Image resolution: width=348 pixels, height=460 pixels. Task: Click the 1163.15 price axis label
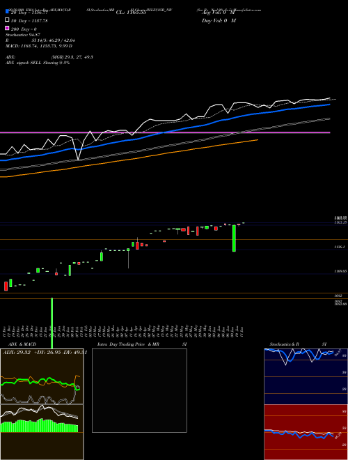tap(340, 222)
